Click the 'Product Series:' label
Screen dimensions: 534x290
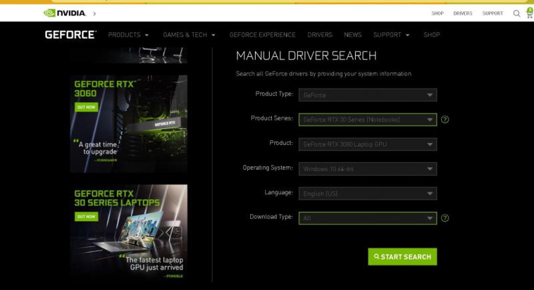pyautogui.click(x=272, y=118)
